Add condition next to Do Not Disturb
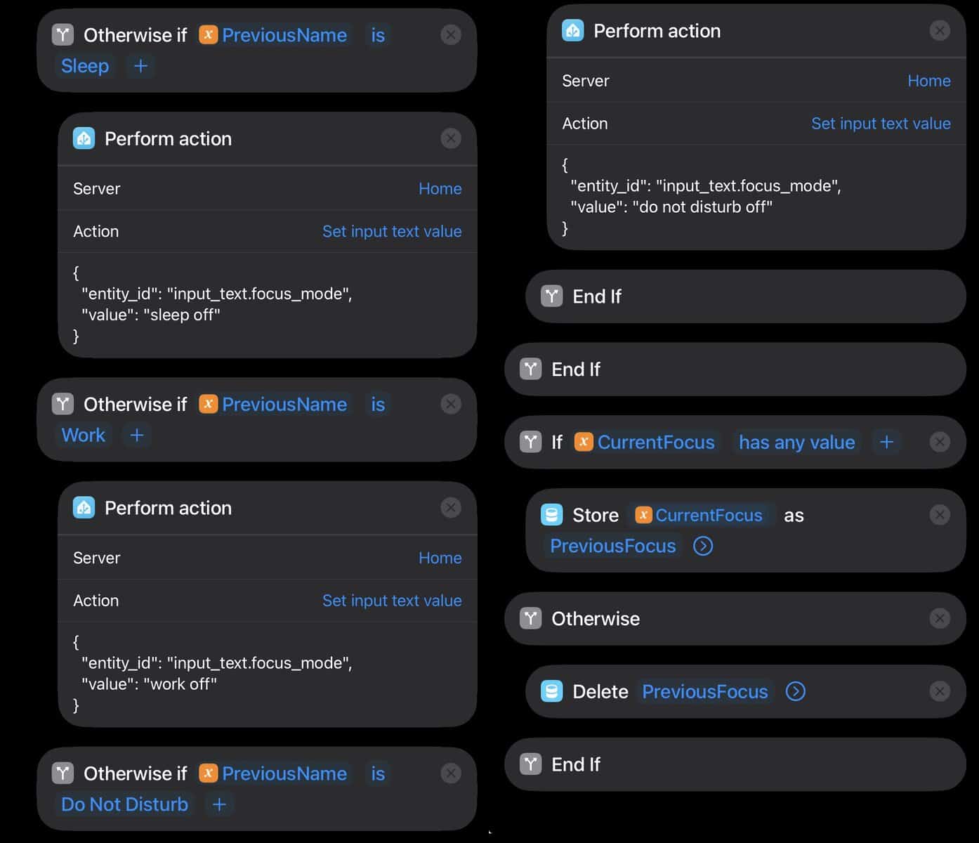Viewport: 979px width, 843px height. pyautogui.click(x=219, y=804)
